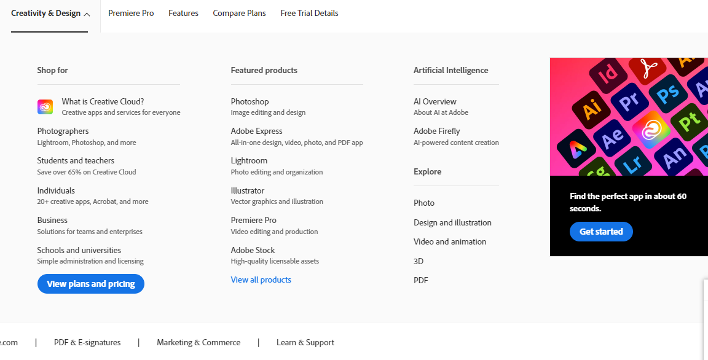Click the Photoshop Ps tile in banner
This screenshot has height=360, width=708.
point(668,94)
